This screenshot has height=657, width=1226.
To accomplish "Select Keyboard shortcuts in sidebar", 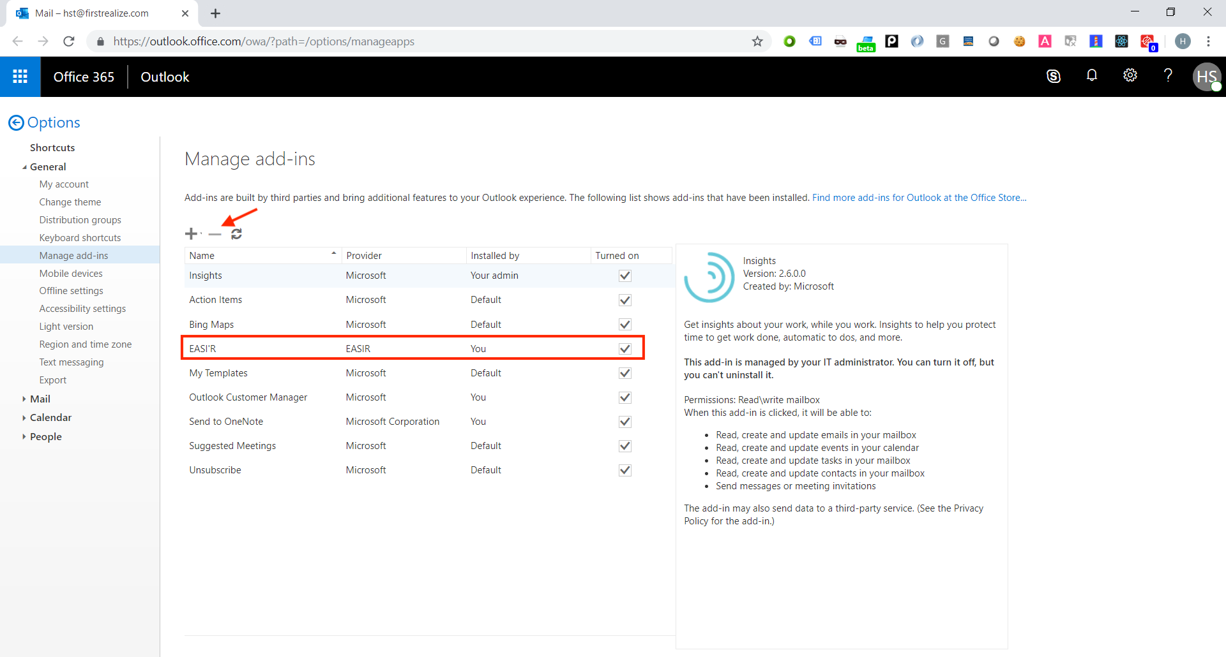I will pos(80,238).
